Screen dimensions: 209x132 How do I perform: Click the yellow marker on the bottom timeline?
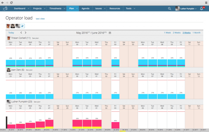click(x=123, y=131)
